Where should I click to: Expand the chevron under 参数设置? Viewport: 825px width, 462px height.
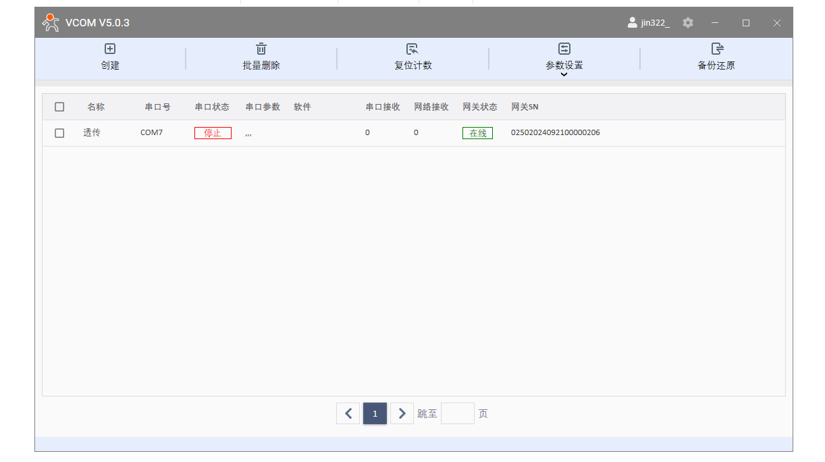pos(564,74)
